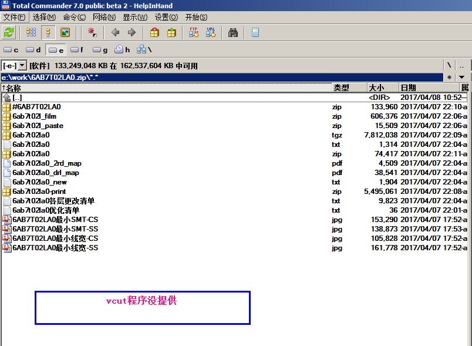472x346 pixels.
Task: Sort by 名称 column header
Action: pyautogui.click(x=166, y=88)
